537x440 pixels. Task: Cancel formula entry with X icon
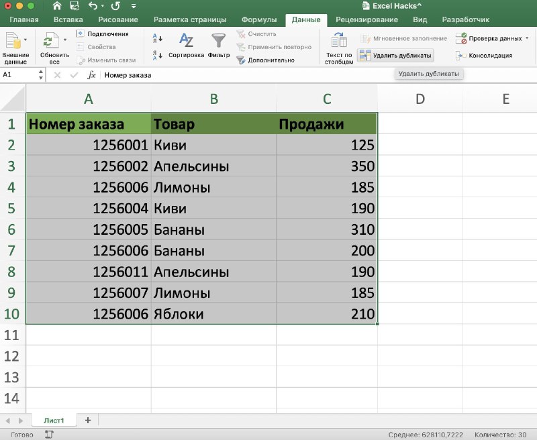(x=57, y=75)
